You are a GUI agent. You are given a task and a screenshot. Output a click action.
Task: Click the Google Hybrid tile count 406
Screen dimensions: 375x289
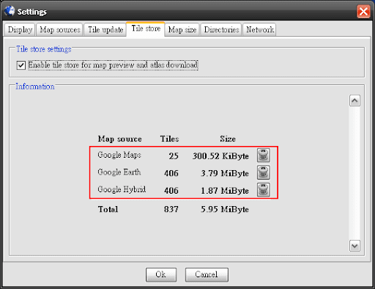pyautogui.click(x=171, y=191)
